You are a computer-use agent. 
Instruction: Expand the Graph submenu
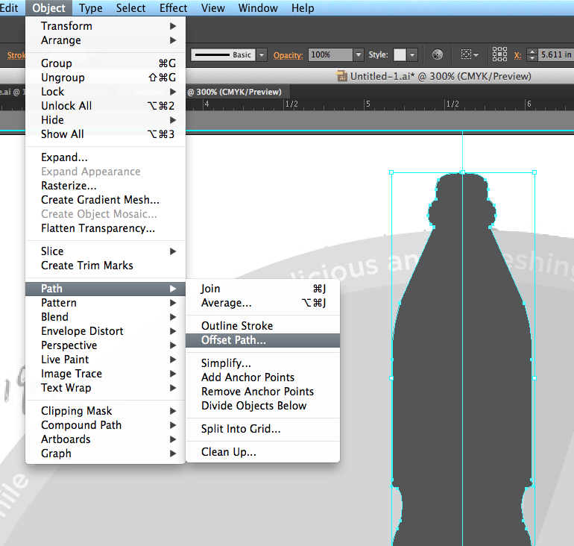[x=105, y=454]
